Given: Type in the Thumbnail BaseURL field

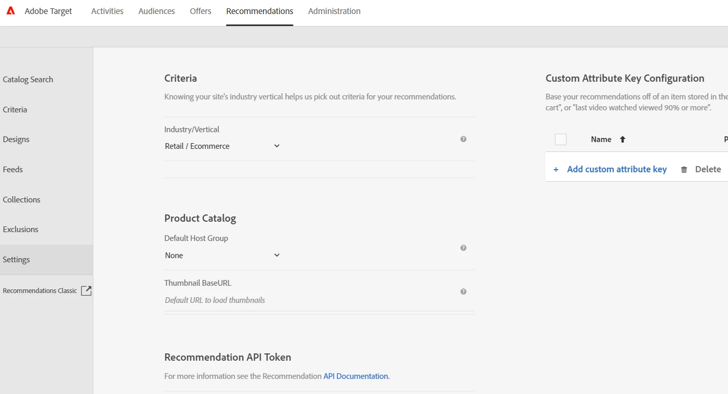Looking at the screenshot, I should point(307,300).
